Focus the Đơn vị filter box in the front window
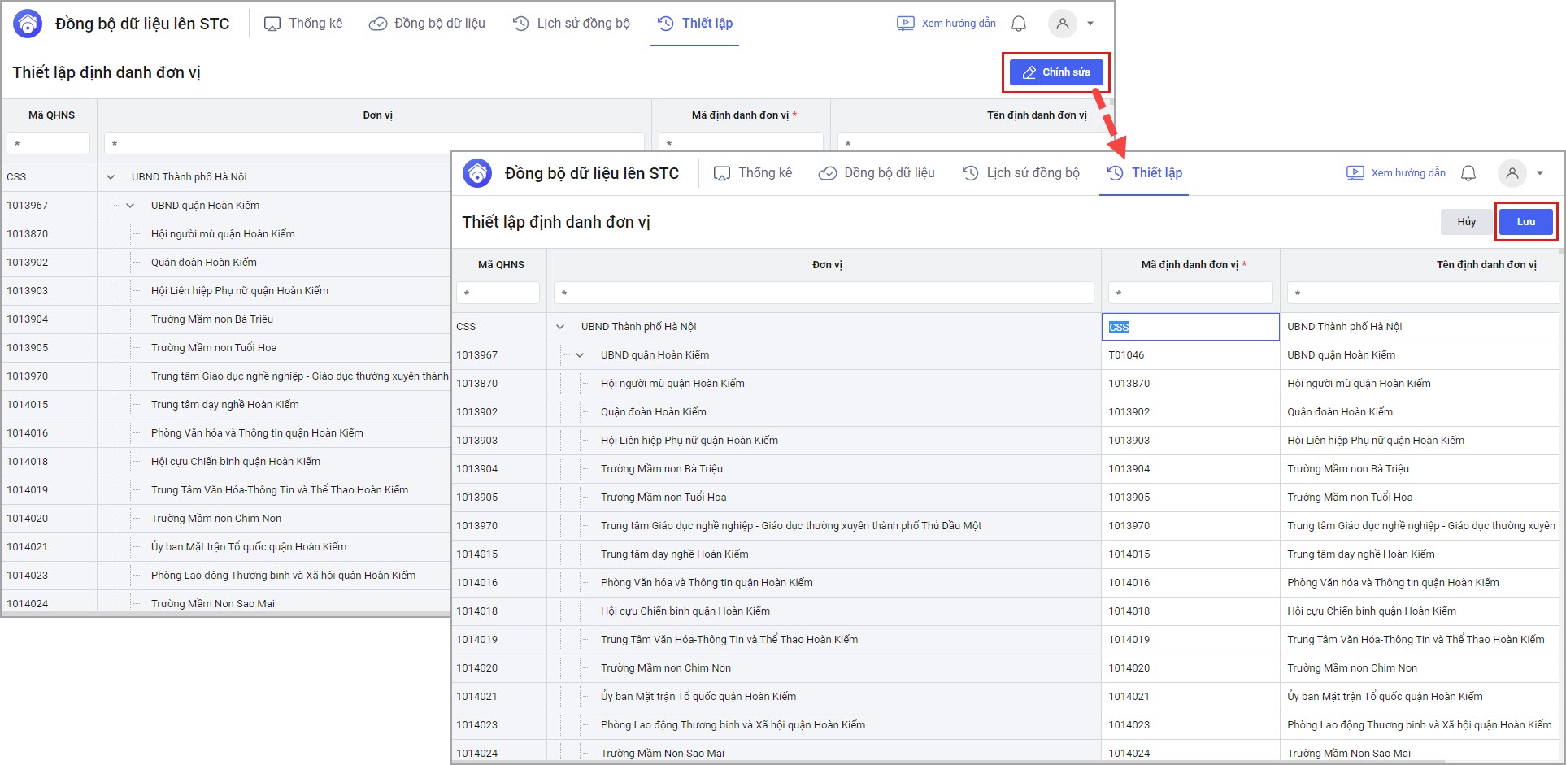 click(824, 293)
